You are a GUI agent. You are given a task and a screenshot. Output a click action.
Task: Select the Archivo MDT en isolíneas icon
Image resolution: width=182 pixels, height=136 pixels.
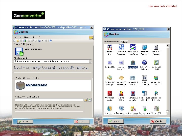coord(121,78)
